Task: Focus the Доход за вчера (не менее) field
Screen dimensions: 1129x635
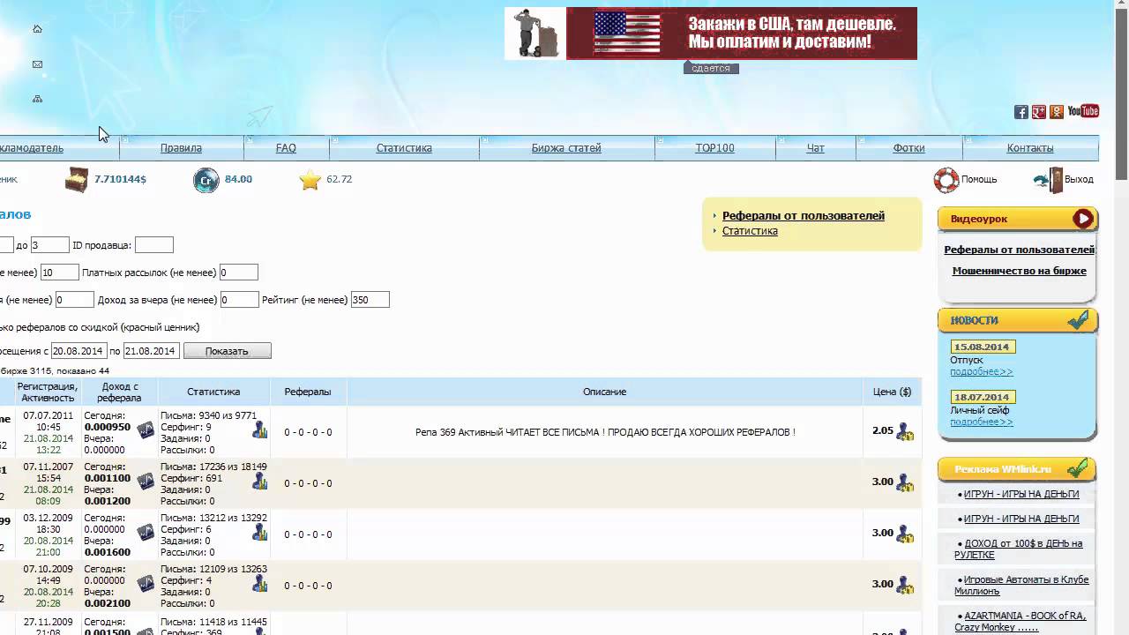Action: (x=239, y=300)
